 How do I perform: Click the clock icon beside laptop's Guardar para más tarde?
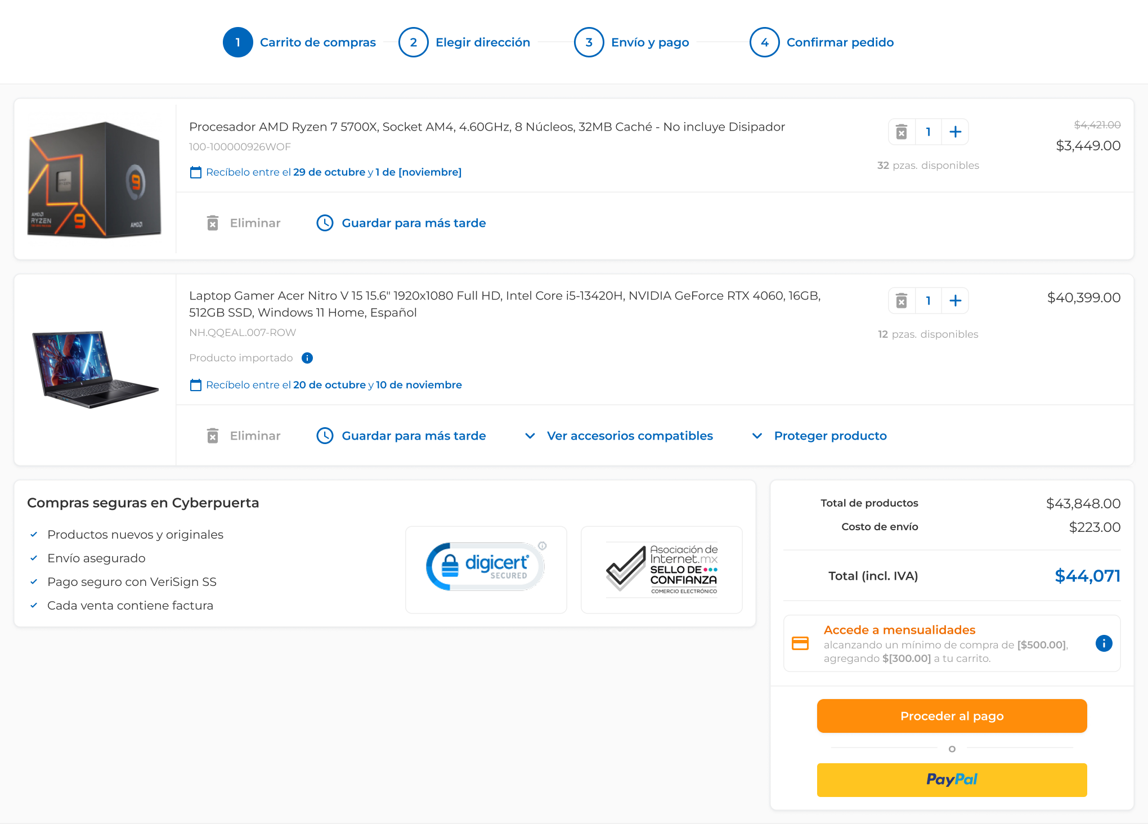pos(325,435)
